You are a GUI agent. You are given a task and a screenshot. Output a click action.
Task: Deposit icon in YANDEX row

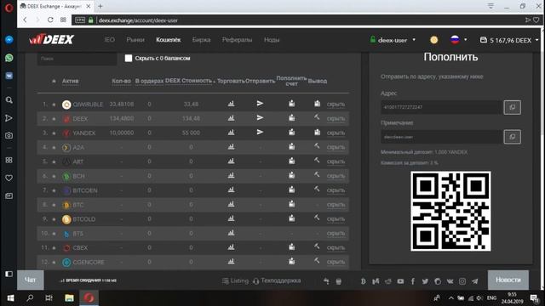291,133
